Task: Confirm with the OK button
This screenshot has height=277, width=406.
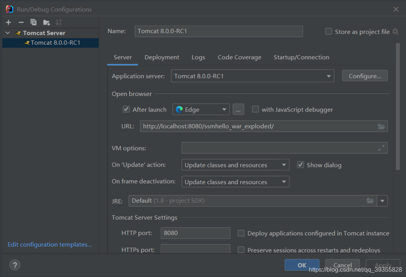Action: 302,265
